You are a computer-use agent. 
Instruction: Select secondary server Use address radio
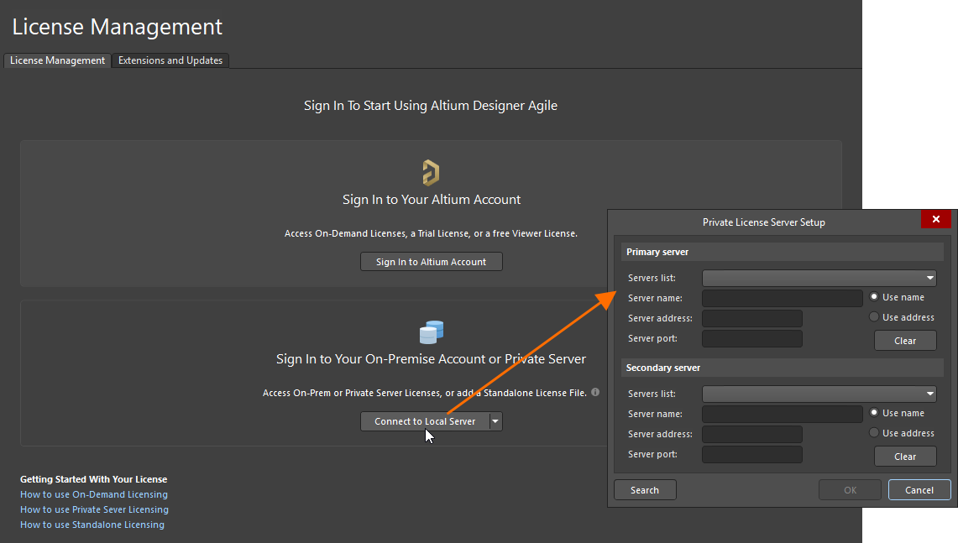(874, 433)
